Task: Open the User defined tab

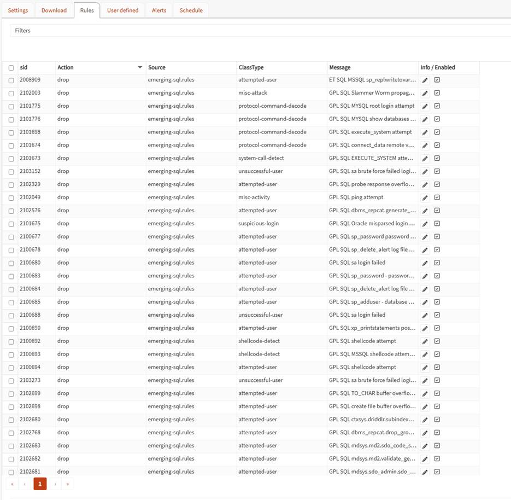Action: point(122,10)
